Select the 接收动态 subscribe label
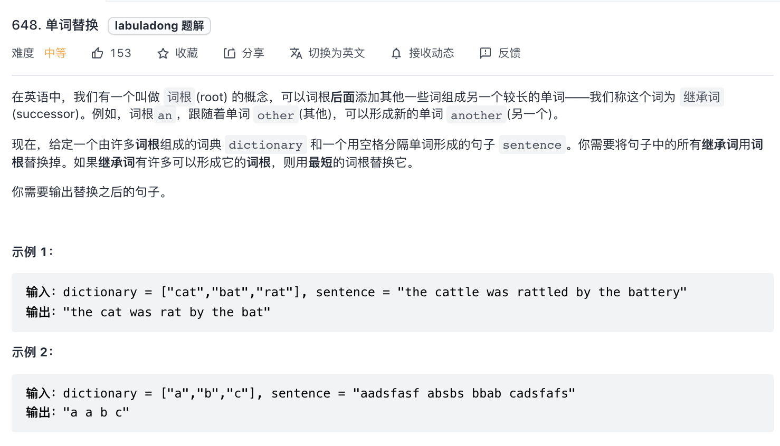 point(431,53)
